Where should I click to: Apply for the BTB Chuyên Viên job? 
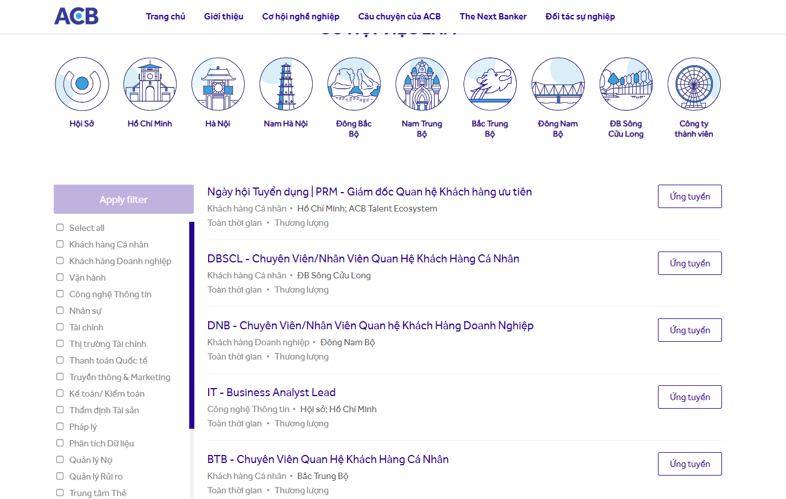690,464
